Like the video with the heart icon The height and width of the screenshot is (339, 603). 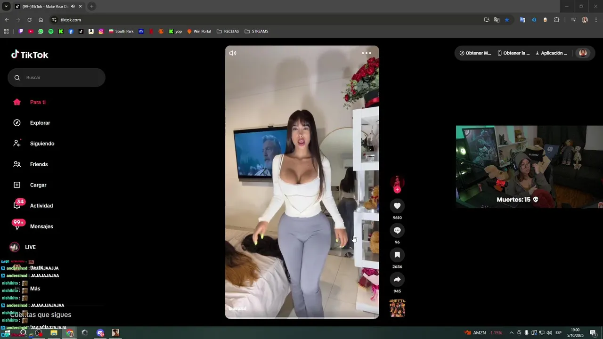coord(397,206)
